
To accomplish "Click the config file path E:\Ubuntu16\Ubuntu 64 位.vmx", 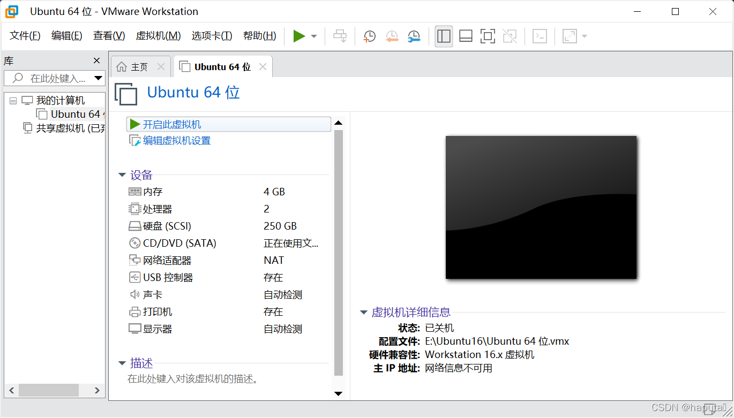I will click(497, 341).
